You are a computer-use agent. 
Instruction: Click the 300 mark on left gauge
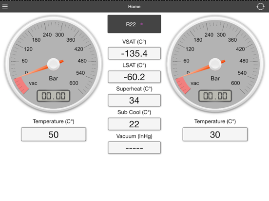59,35
